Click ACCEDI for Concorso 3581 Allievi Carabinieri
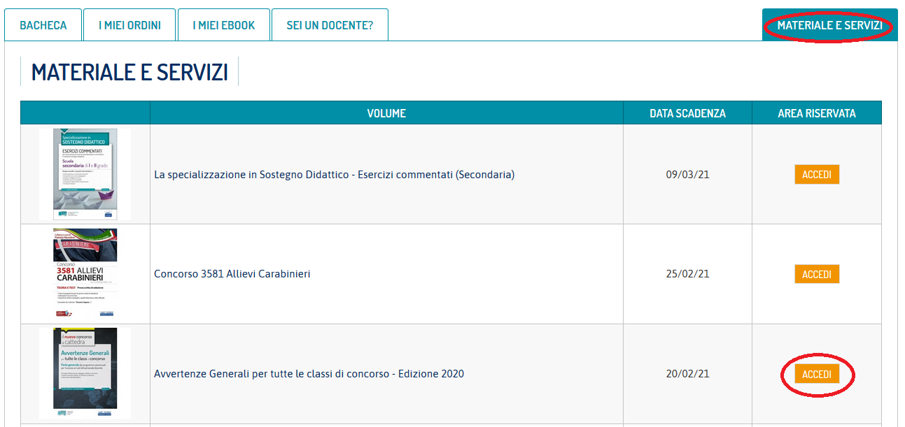The image size is (905, 427). click(x=817, y=274)
